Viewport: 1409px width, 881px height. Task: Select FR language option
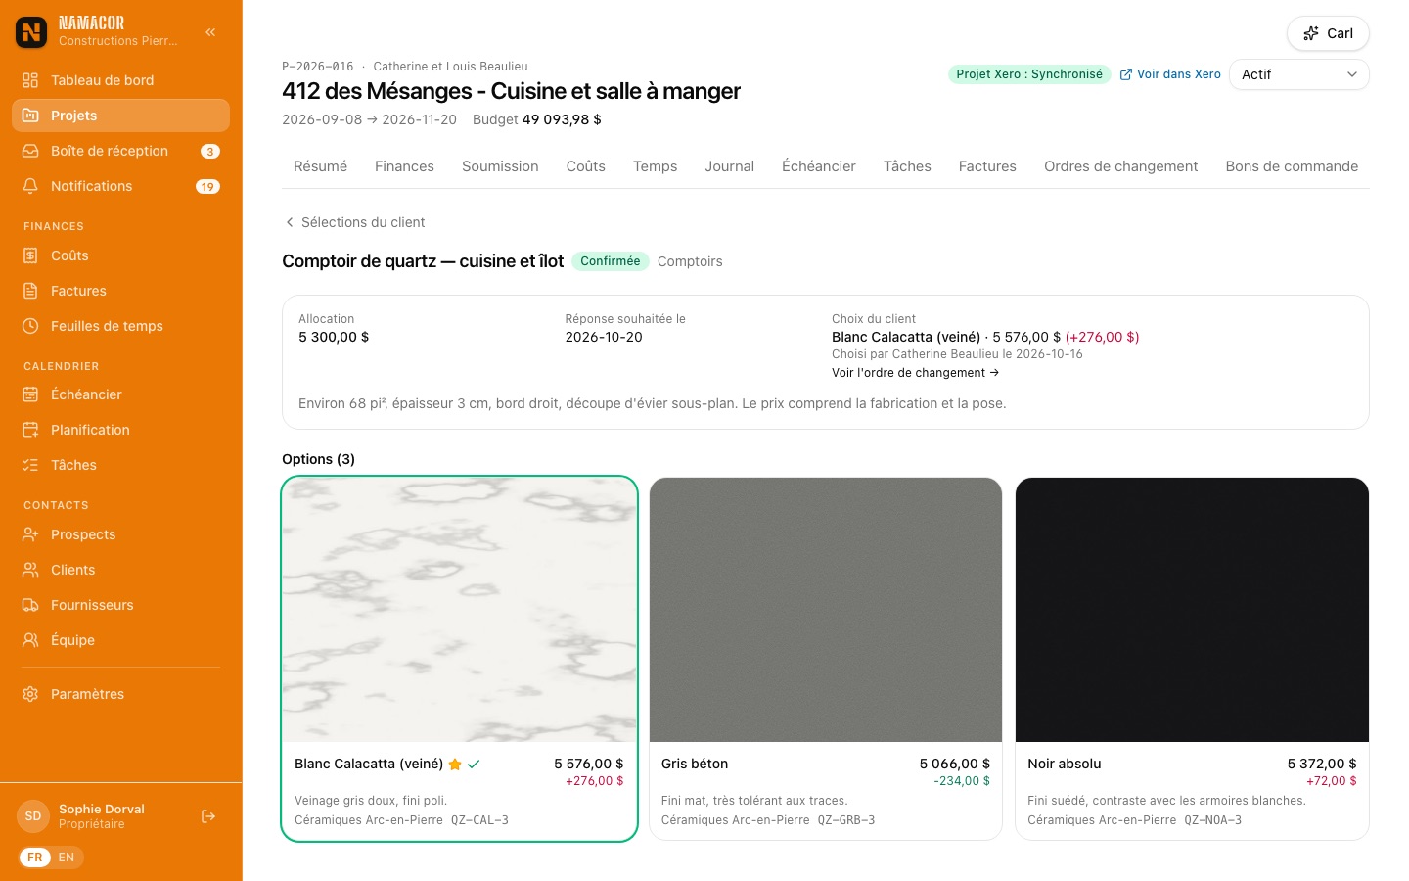pyautogui.click(x=35, y=858)
